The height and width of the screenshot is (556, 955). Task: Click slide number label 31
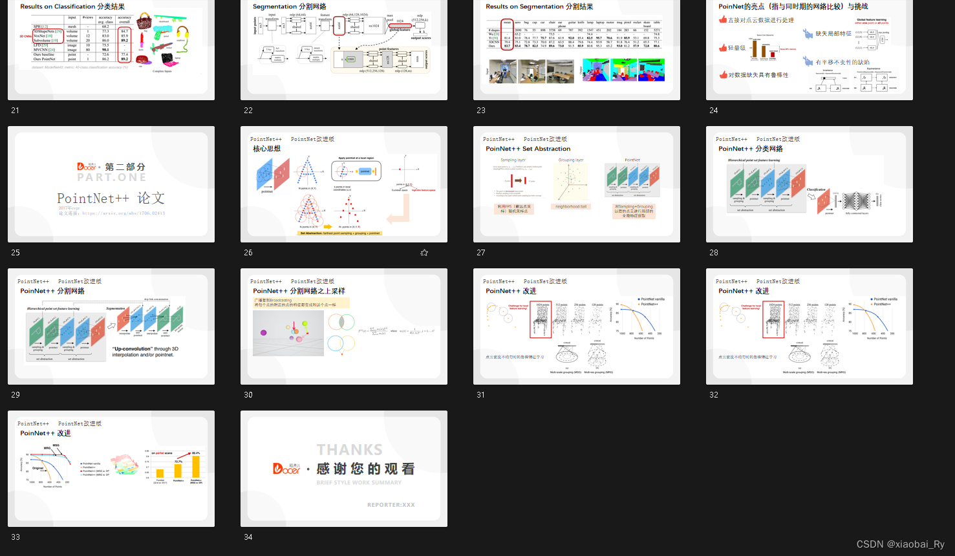coord(481,395)
